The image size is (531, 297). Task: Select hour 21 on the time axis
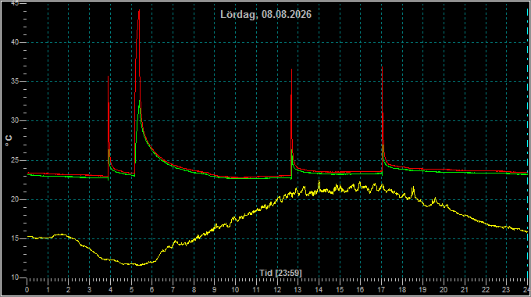tap(465, 290)
